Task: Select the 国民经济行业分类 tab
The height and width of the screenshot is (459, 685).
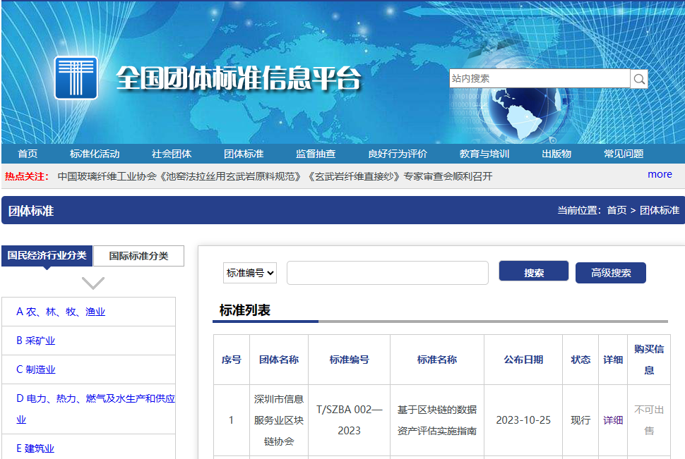Action: click(47, 255)
